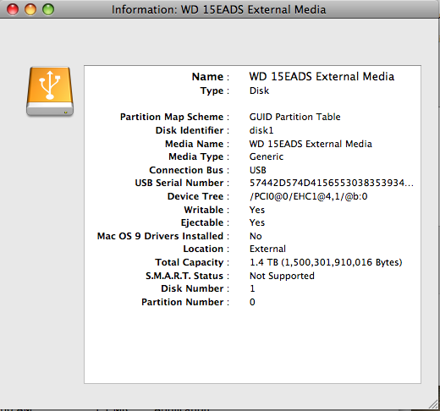Click the Media Type value 'Generic'

[x=267, y=156]
